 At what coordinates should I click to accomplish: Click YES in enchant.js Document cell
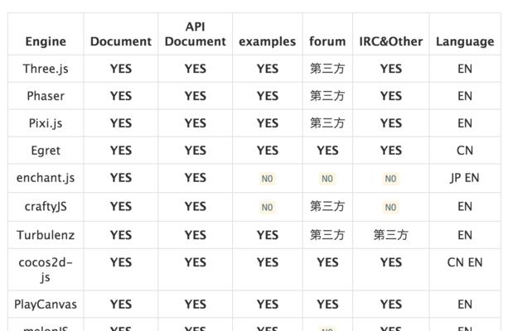(x=121, y=178)
